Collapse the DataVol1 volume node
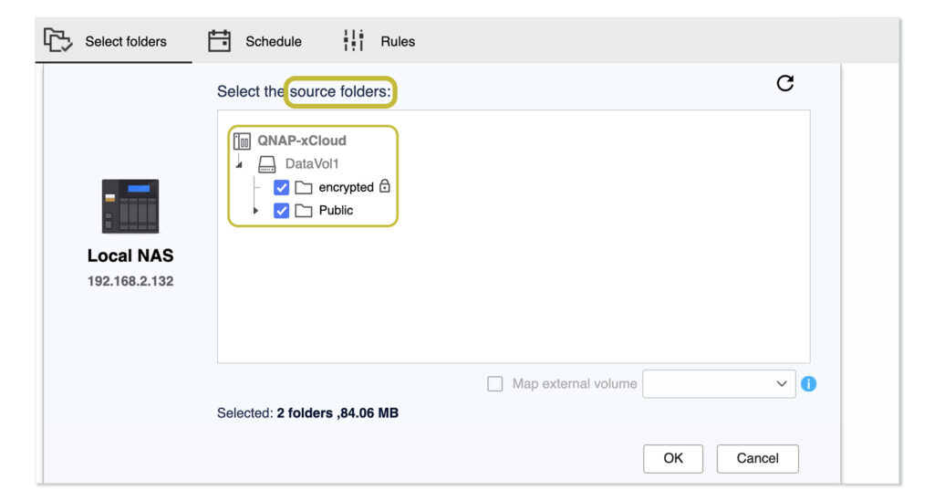This screenshot has width=934, height=501. pyautogui.click(x=239, y=165)
